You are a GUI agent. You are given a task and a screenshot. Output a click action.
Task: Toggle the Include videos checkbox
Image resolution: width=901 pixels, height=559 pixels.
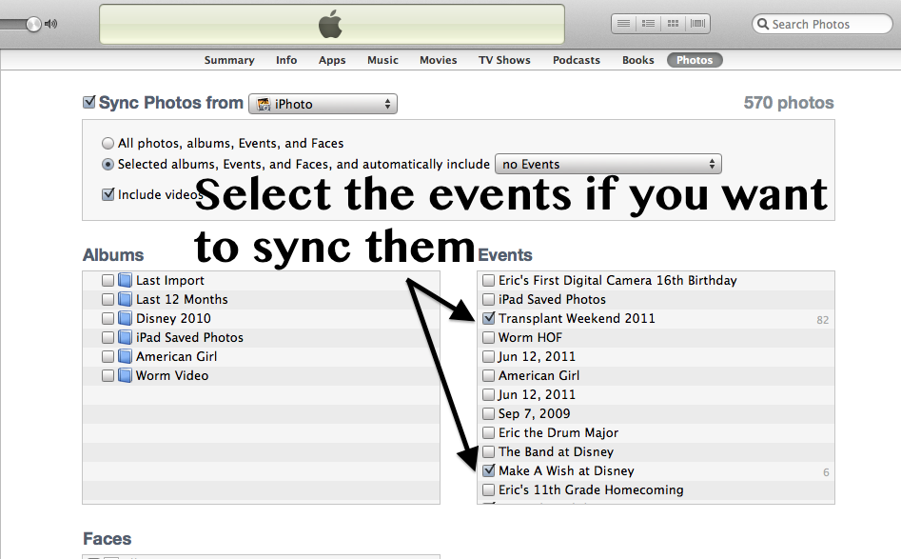(108, 194)
